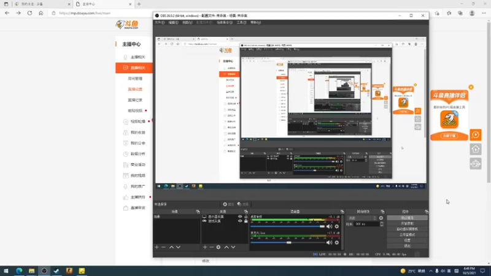This screenshot has height=276, width=491.
Task: Move scene up in Scenes panel
Action: pyautogui.click(x=172, y=247)
